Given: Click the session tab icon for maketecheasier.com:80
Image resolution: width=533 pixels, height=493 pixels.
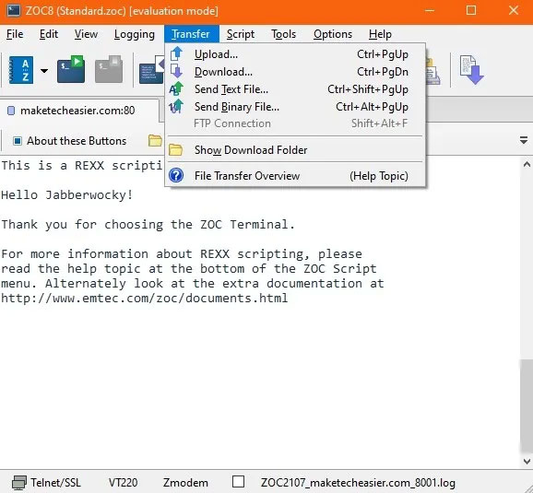Looking at the screenshot, I should [x=11, y=111].
